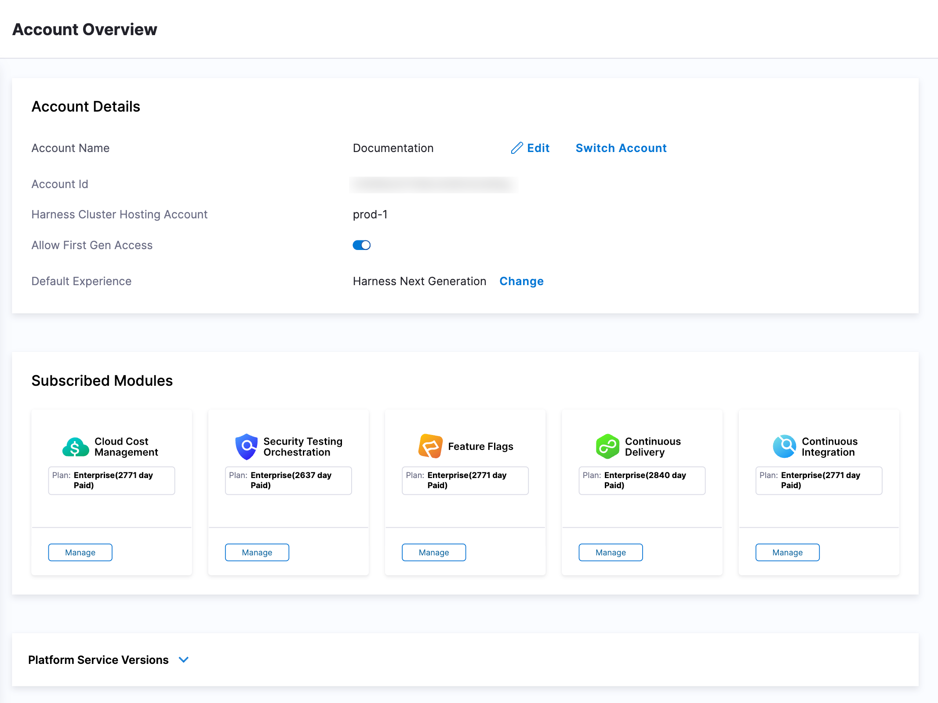The width and height of the screenshot is (938, 703).
Task: Click Edit next to account name
Action: [x=538, y=148]
